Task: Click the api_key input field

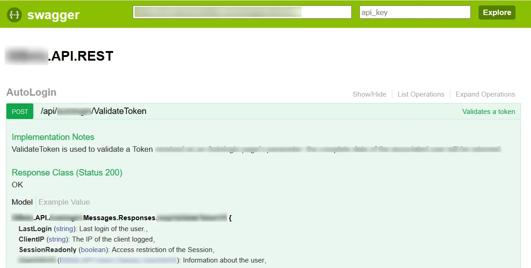Action: (x=415, y=12)
